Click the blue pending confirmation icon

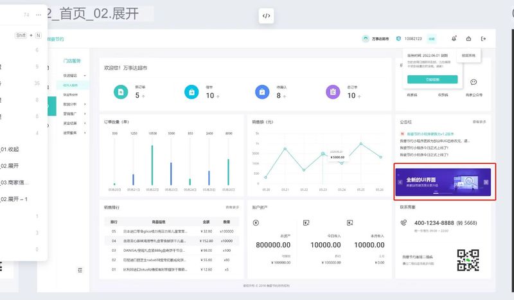[261, 93]
